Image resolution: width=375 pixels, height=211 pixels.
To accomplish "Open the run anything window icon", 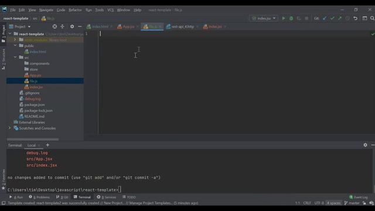I will 364,18.
